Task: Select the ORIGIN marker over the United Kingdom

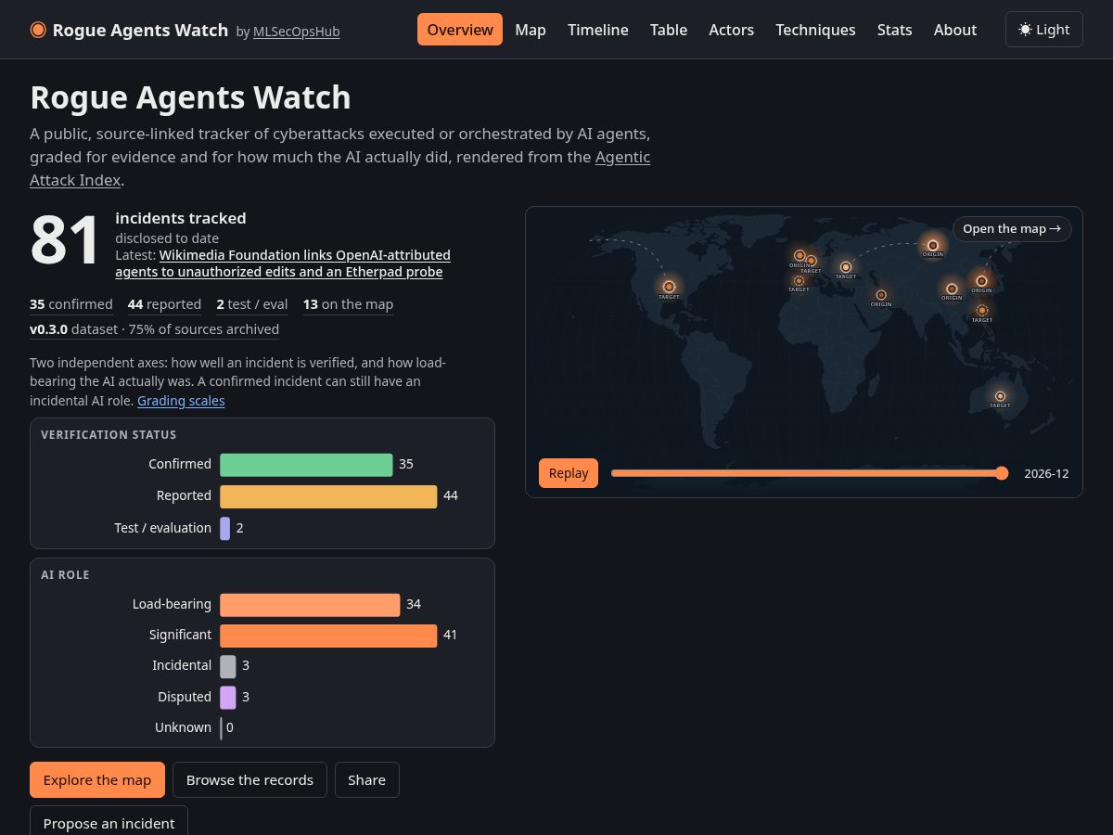Action: pyautogui.click(x=800, y=255)
